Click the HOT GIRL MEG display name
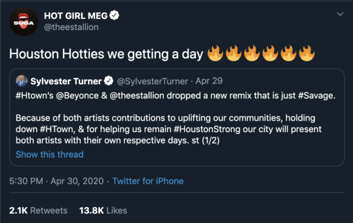353x223 pixels. point(76,16)
